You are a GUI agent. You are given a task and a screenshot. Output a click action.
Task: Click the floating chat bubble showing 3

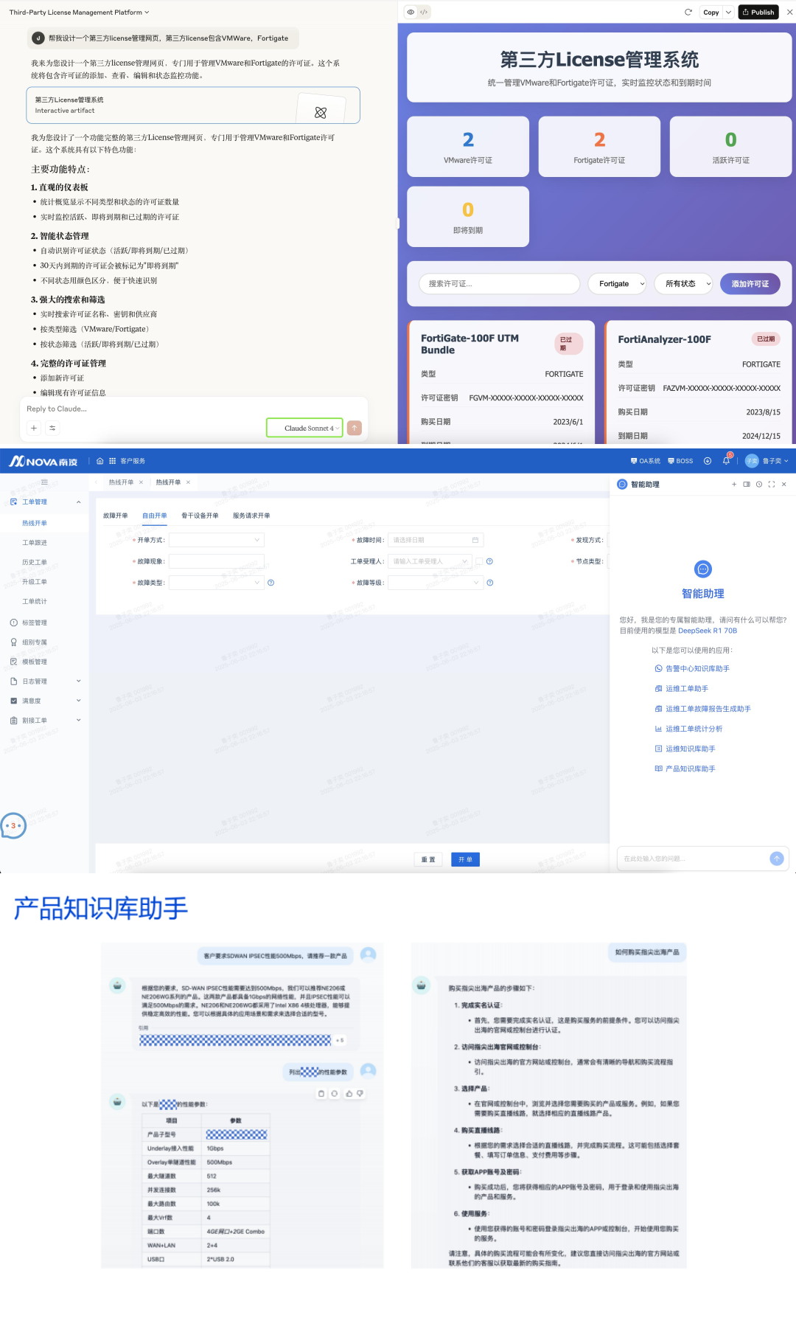click(x=13, y=825)
